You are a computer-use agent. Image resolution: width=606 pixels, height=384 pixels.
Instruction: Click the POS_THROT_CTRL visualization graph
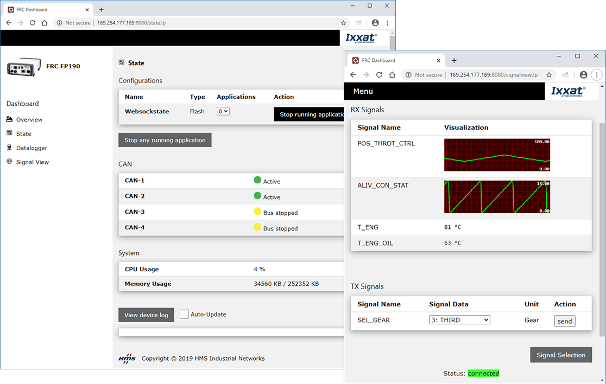pyautogui.click(x=497, y=155)
